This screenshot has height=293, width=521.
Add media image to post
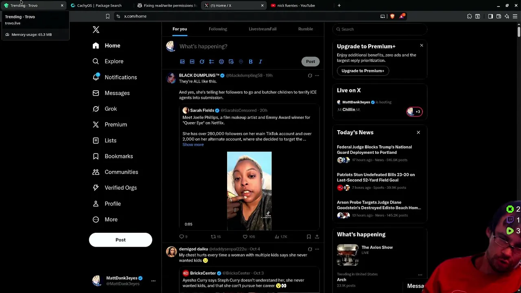click(x=182, y=61)
